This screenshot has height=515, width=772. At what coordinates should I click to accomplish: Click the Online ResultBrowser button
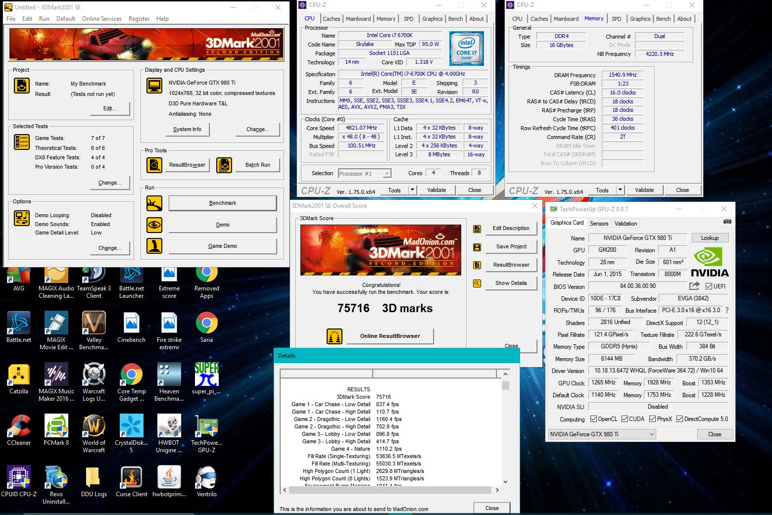[x=390, y=336]
